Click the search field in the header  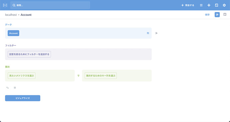pos(50,5)
